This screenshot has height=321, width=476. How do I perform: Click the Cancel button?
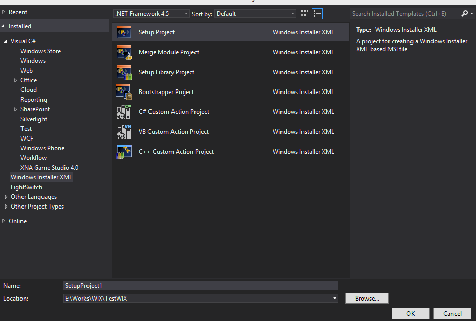[x=452, y=313]
